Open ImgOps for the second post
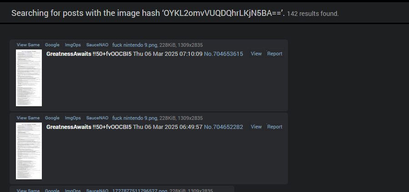The image size is (409, 192). [x=73, y=118]
